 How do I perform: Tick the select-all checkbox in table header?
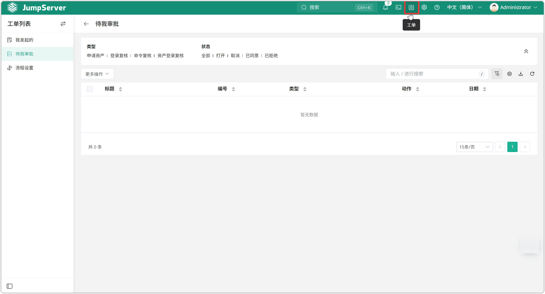click(x=90, y=89)
